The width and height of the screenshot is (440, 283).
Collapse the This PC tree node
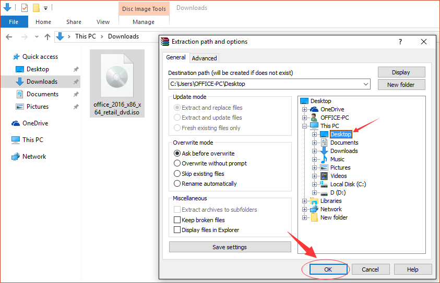pos(305,126)
